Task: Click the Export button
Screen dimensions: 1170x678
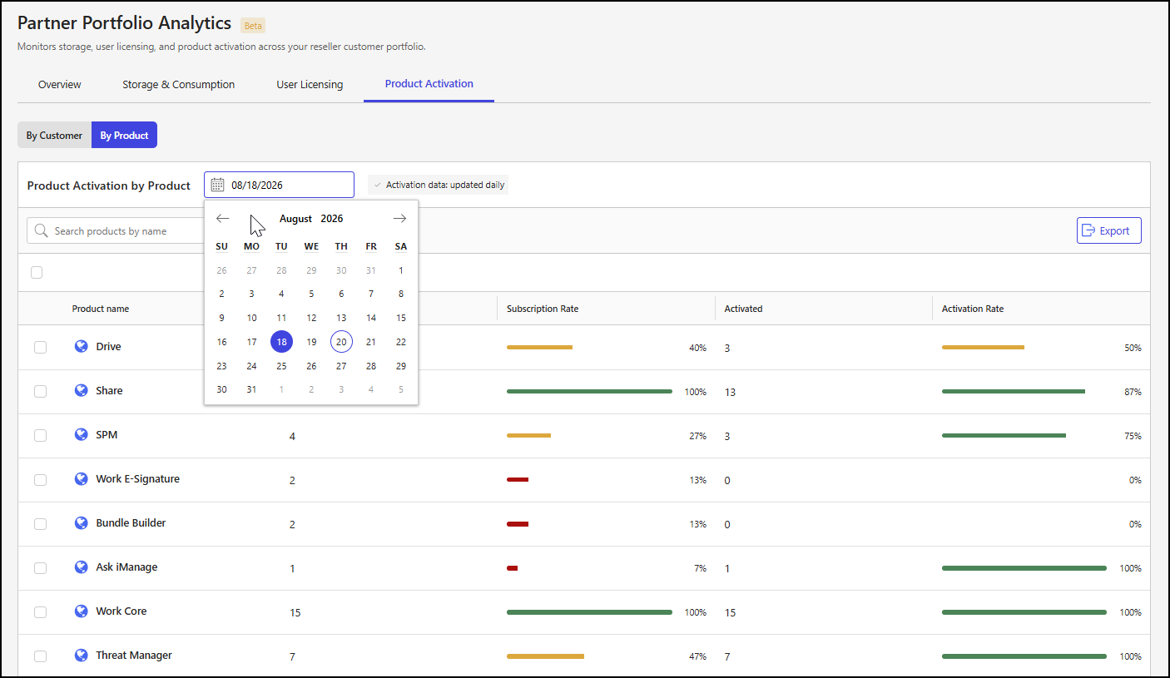Action: tap(1108, 230)
